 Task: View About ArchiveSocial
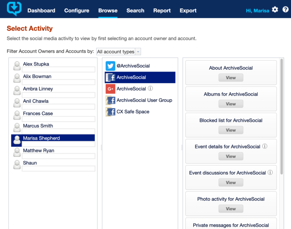coord(231,78)
